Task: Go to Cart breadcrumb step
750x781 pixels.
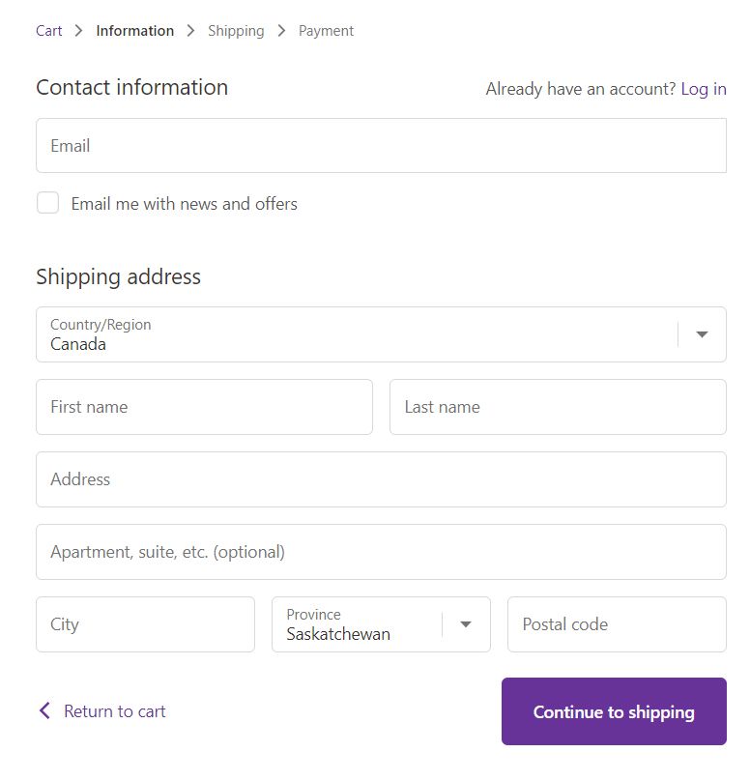Action: pyautogui.click(x=49, y=31)
